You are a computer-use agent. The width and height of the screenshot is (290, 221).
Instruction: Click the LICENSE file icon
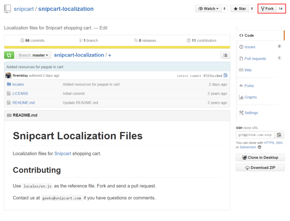[x=9, y=93]
